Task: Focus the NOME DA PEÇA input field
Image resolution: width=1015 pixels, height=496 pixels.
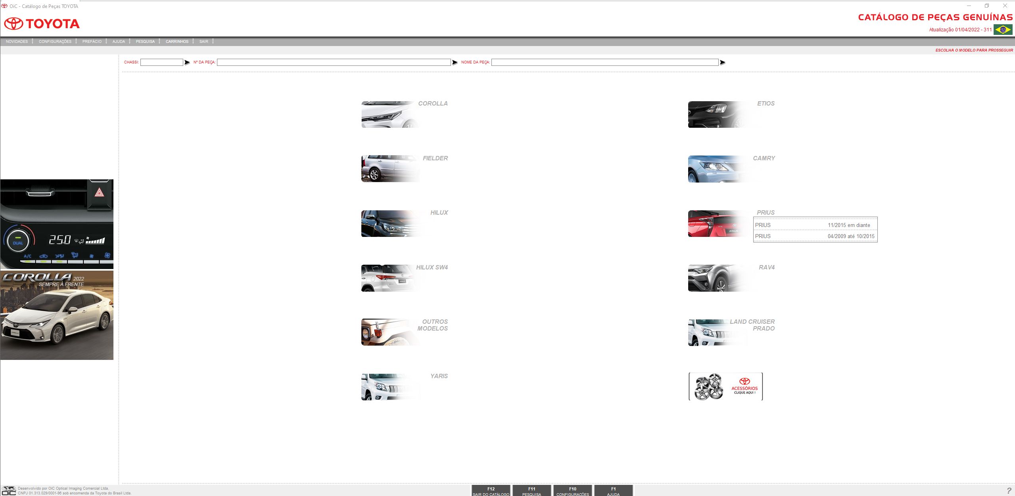Action: [x=605, y=62]
